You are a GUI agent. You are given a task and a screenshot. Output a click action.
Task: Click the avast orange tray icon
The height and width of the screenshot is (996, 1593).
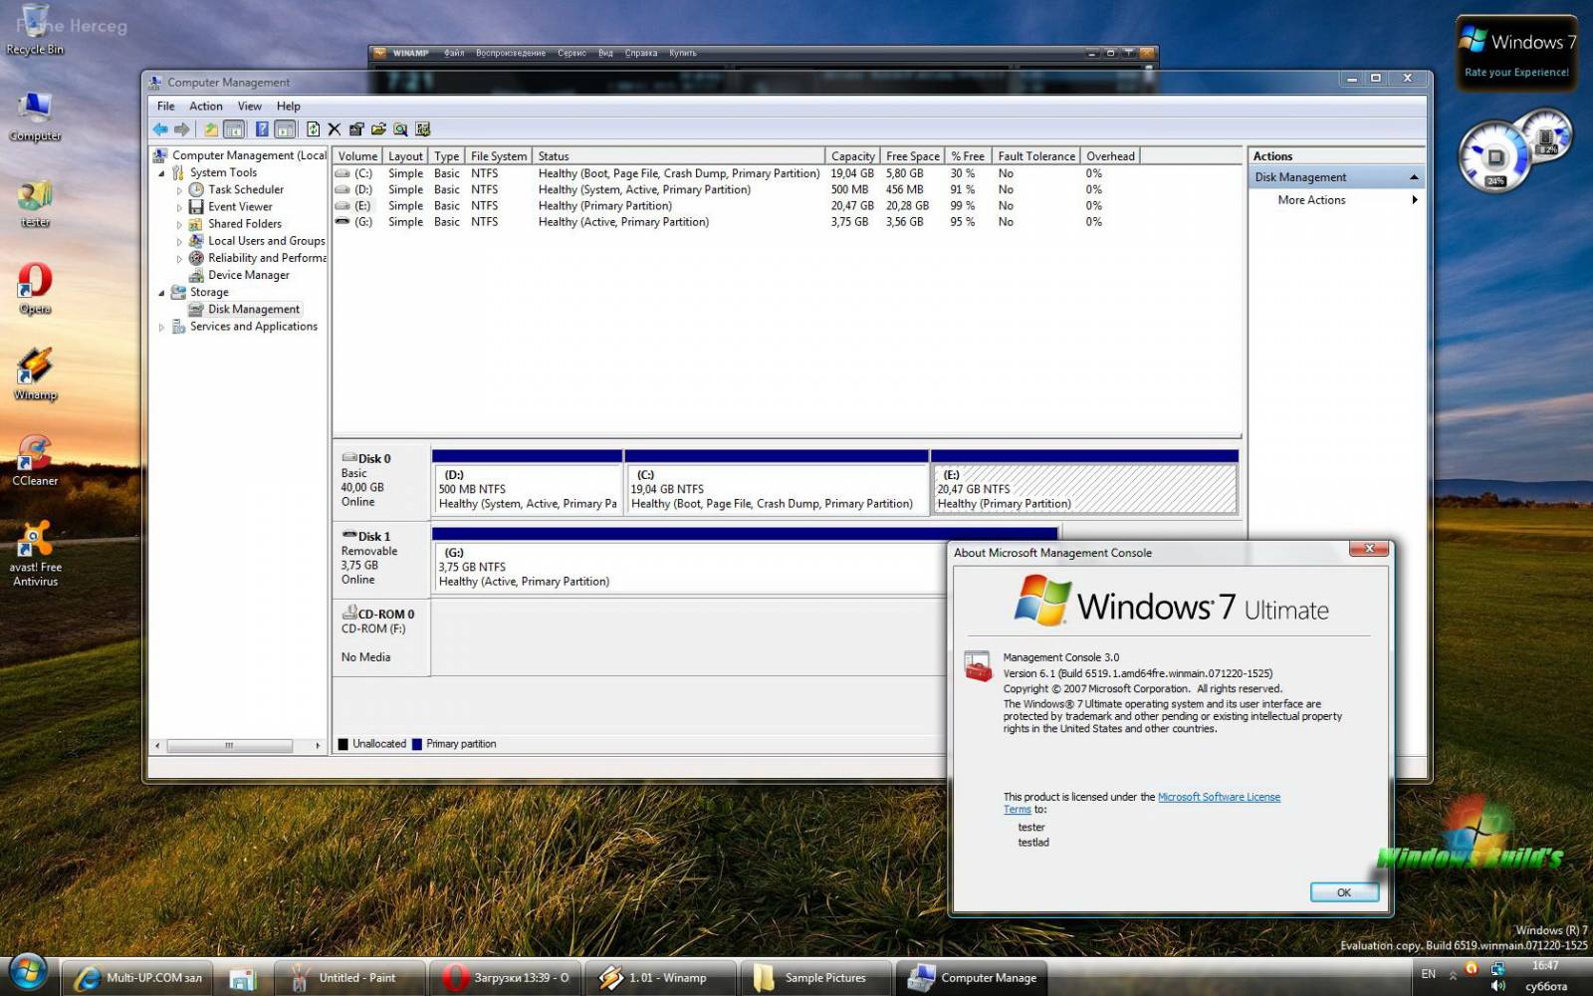[1472, 968]
